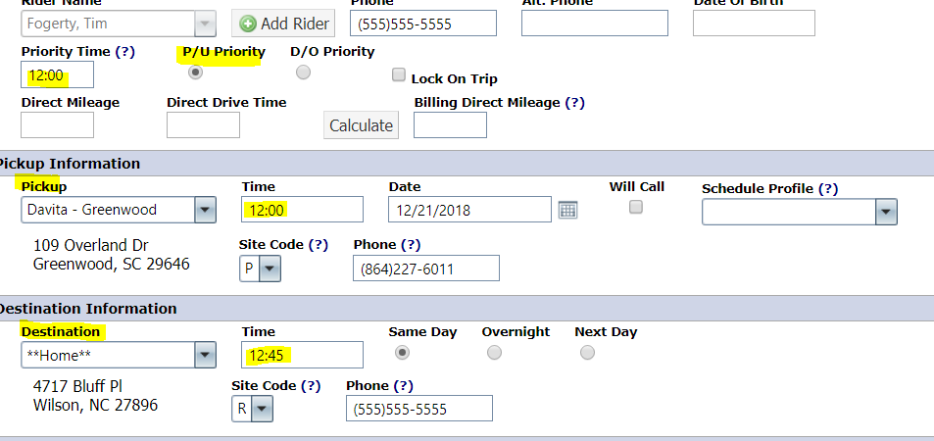Click the pickup Site Code help icon
Screen dimensions: 934x441
(x=319, y=244)
